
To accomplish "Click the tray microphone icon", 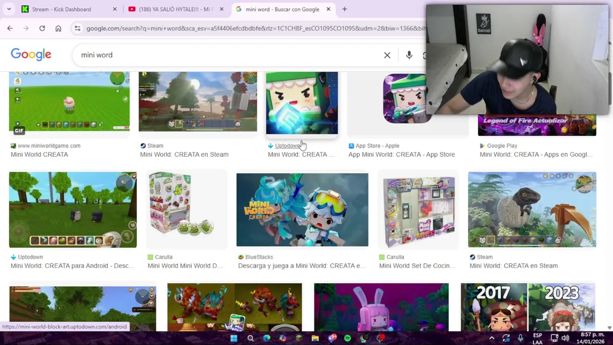I will 521,338.
